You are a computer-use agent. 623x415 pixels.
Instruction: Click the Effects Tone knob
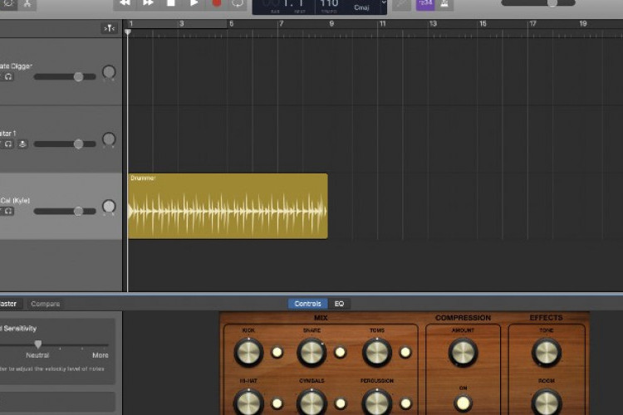pyautogui.click(x=547, y=352)
